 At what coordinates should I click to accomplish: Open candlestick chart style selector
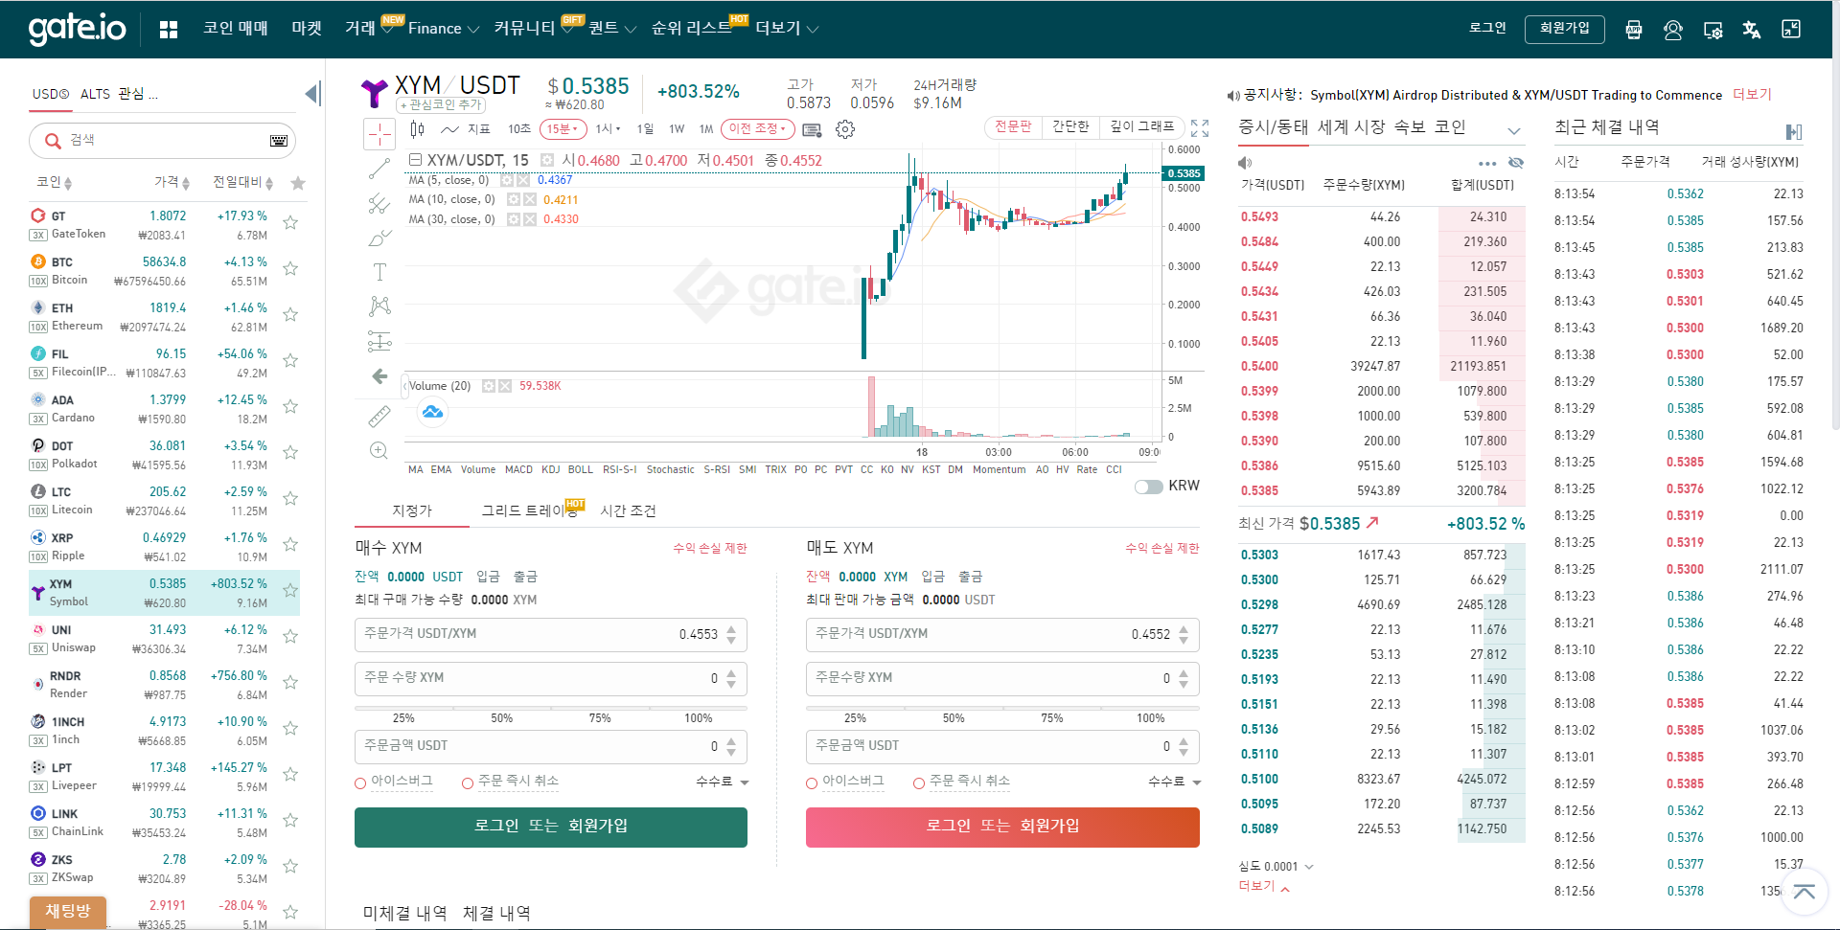click(417, 128)
